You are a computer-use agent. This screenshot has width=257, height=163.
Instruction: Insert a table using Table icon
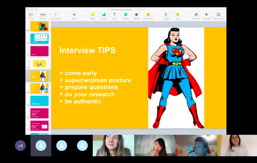(92, 15)
